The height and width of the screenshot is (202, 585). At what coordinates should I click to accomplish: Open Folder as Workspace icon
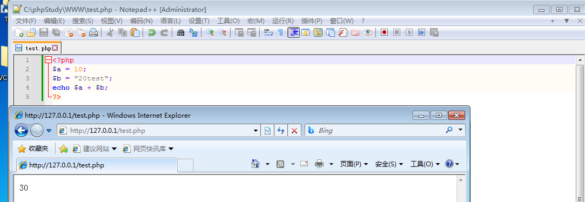(x=355, y=32)
